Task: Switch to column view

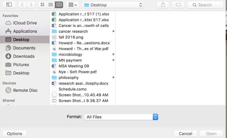Action: pos(59,5)
